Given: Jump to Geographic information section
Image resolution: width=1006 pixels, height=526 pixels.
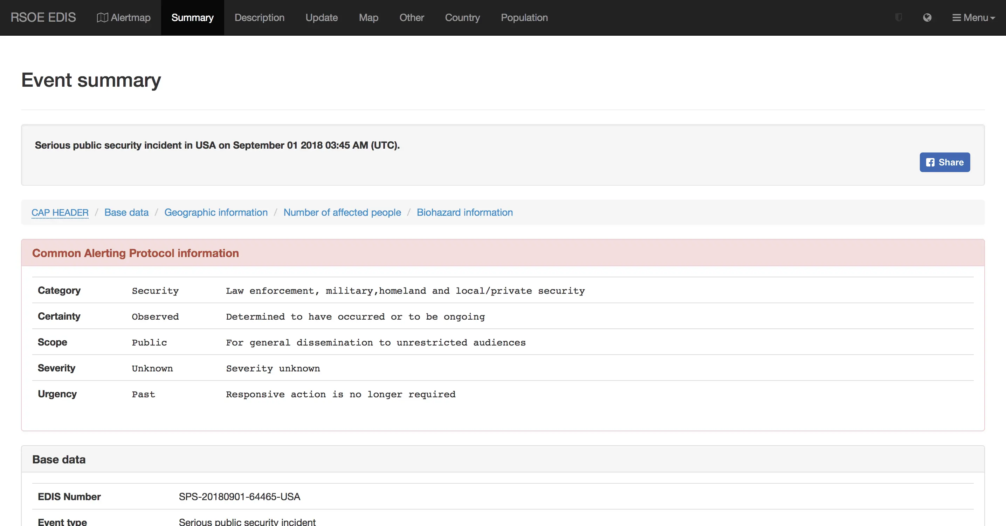Looking at the screenshot, I should click(x=215, y=213).
